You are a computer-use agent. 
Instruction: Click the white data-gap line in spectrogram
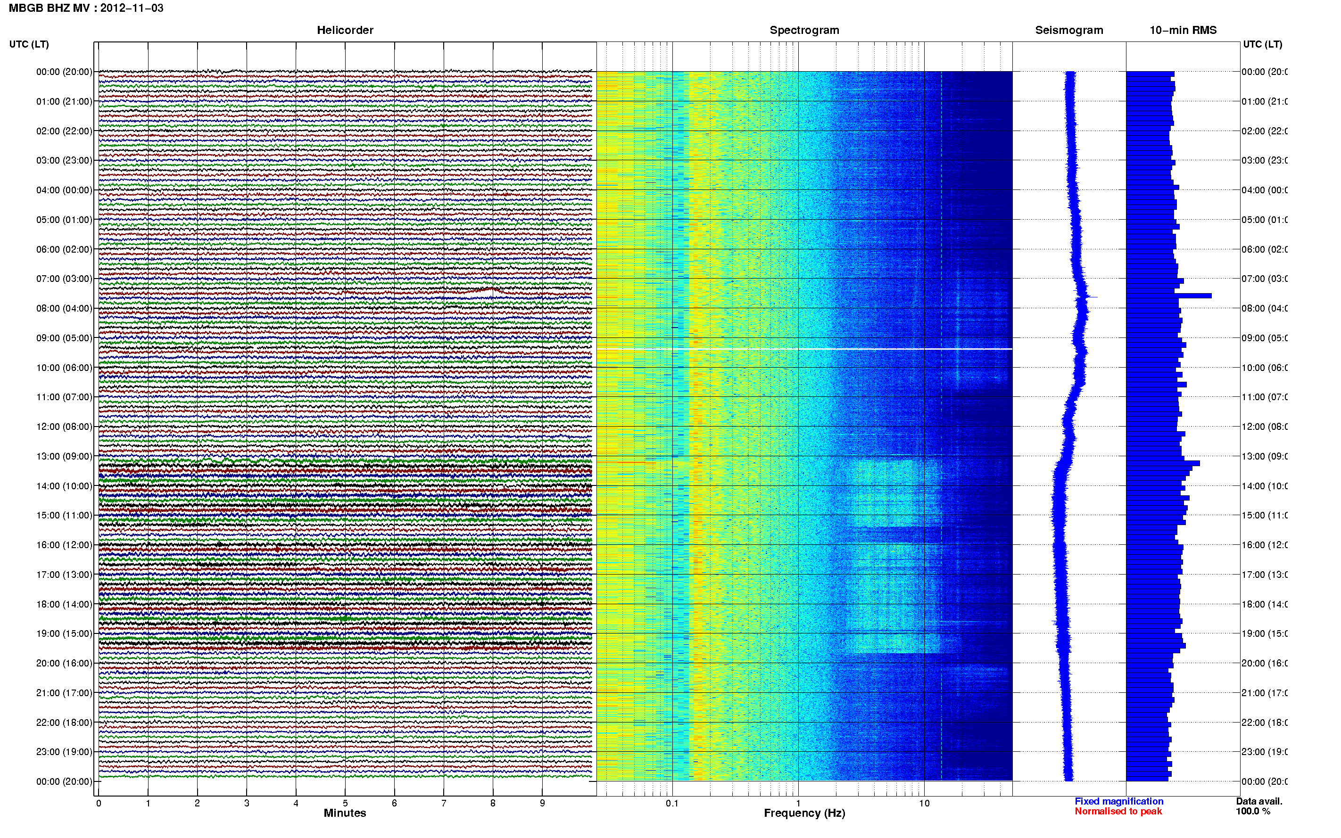[x=804, y=349]
